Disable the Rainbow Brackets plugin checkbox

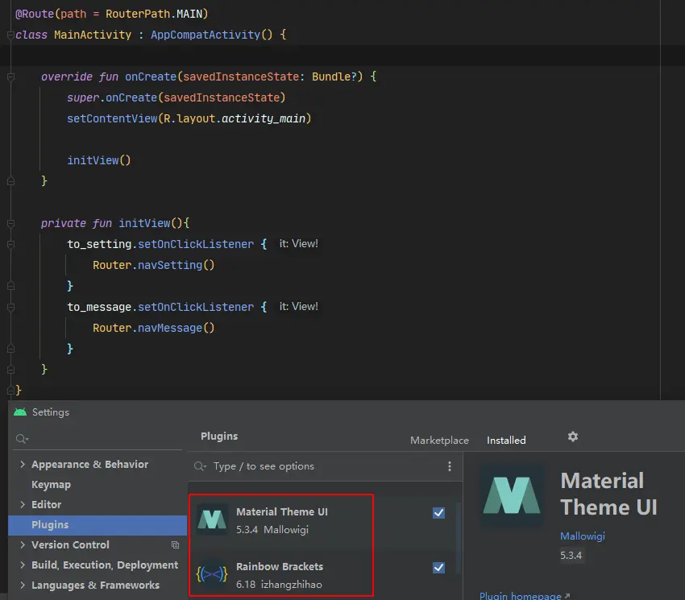438,567
